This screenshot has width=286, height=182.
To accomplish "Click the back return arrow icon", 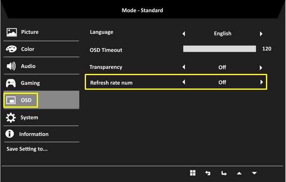I will (x=208, y=173).
